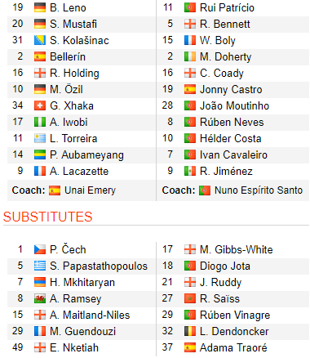Open coach Nuno Espírito Santo link
The height and width of the screenshot is (358, 310).
click(x=259, y=190)
